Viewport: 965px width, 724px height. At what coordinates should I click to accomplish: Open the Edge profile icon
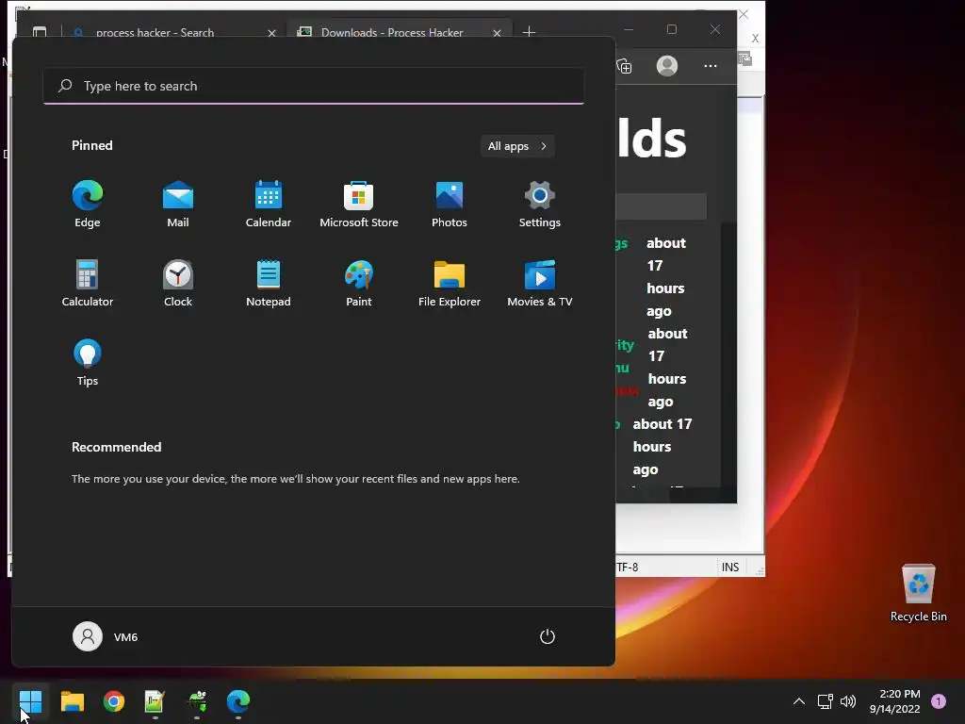667,66
